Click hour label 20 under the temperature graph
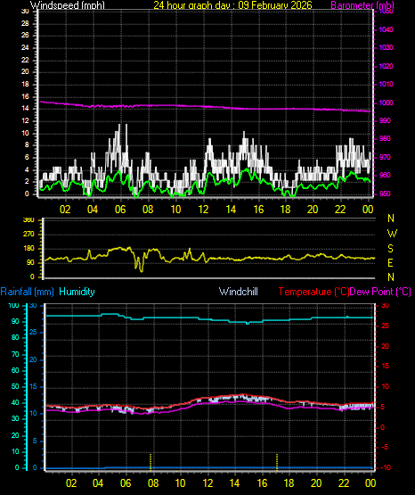The image size is (415, 495). (316, 483)
